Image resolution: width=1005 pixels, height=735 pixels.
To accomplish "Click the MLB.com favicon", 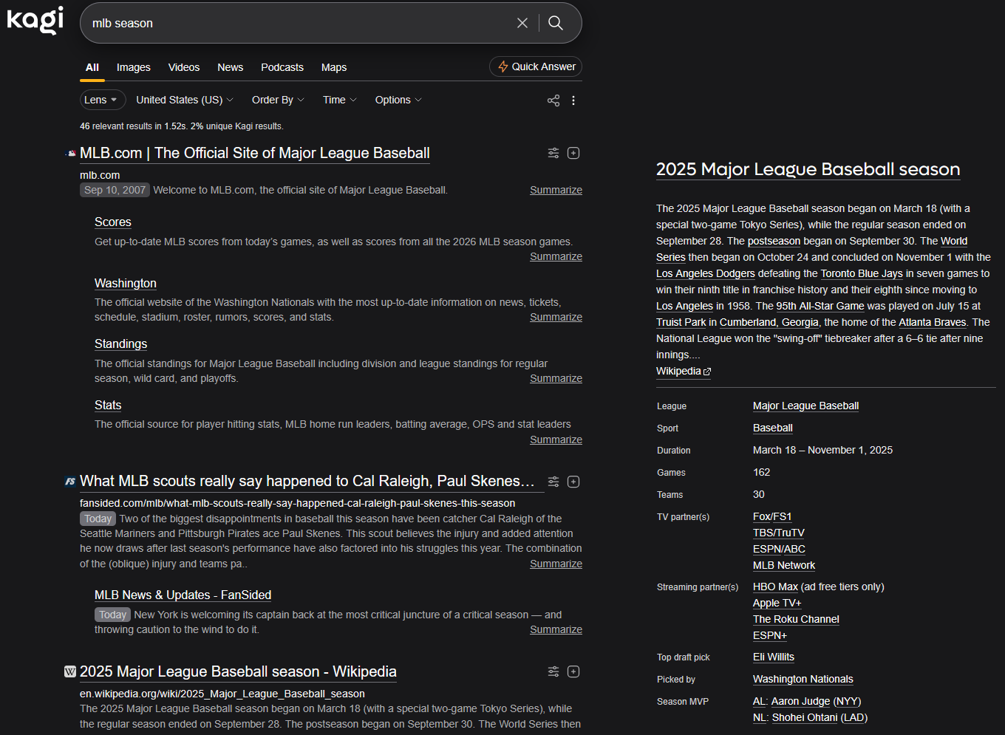I will (x=71, y=154).
